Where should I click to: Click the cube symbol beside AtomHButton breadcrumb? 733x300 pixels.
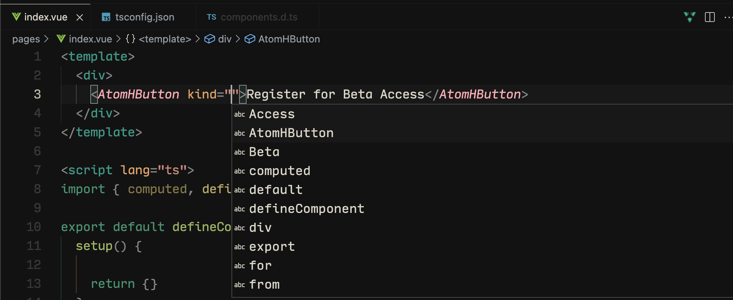(250, 39)
